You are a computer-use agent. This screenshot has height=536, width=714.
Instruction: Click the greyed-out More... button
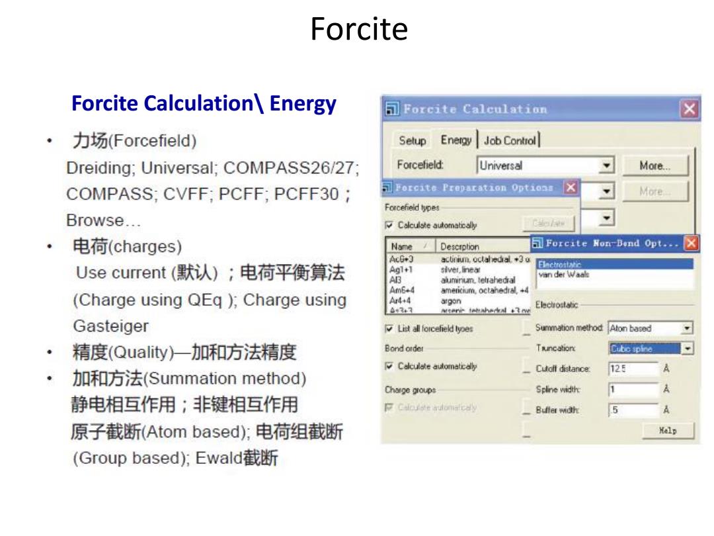click(x=654, y=191)
